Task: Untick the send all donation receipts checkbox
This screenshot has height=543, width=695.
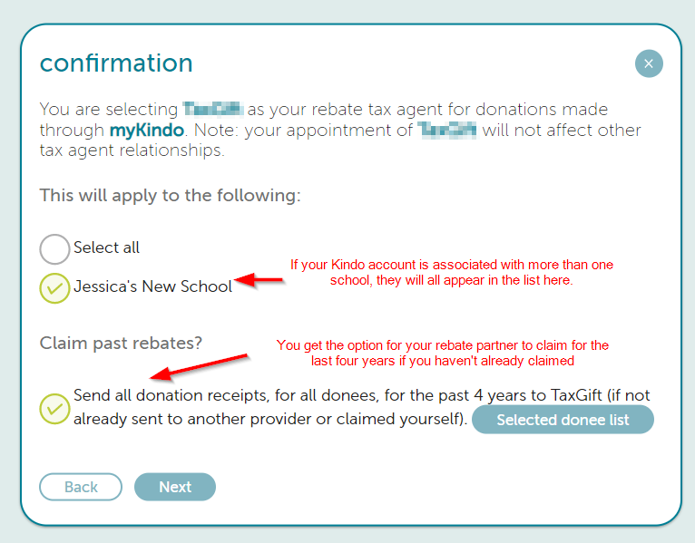Action: (54, 408)
